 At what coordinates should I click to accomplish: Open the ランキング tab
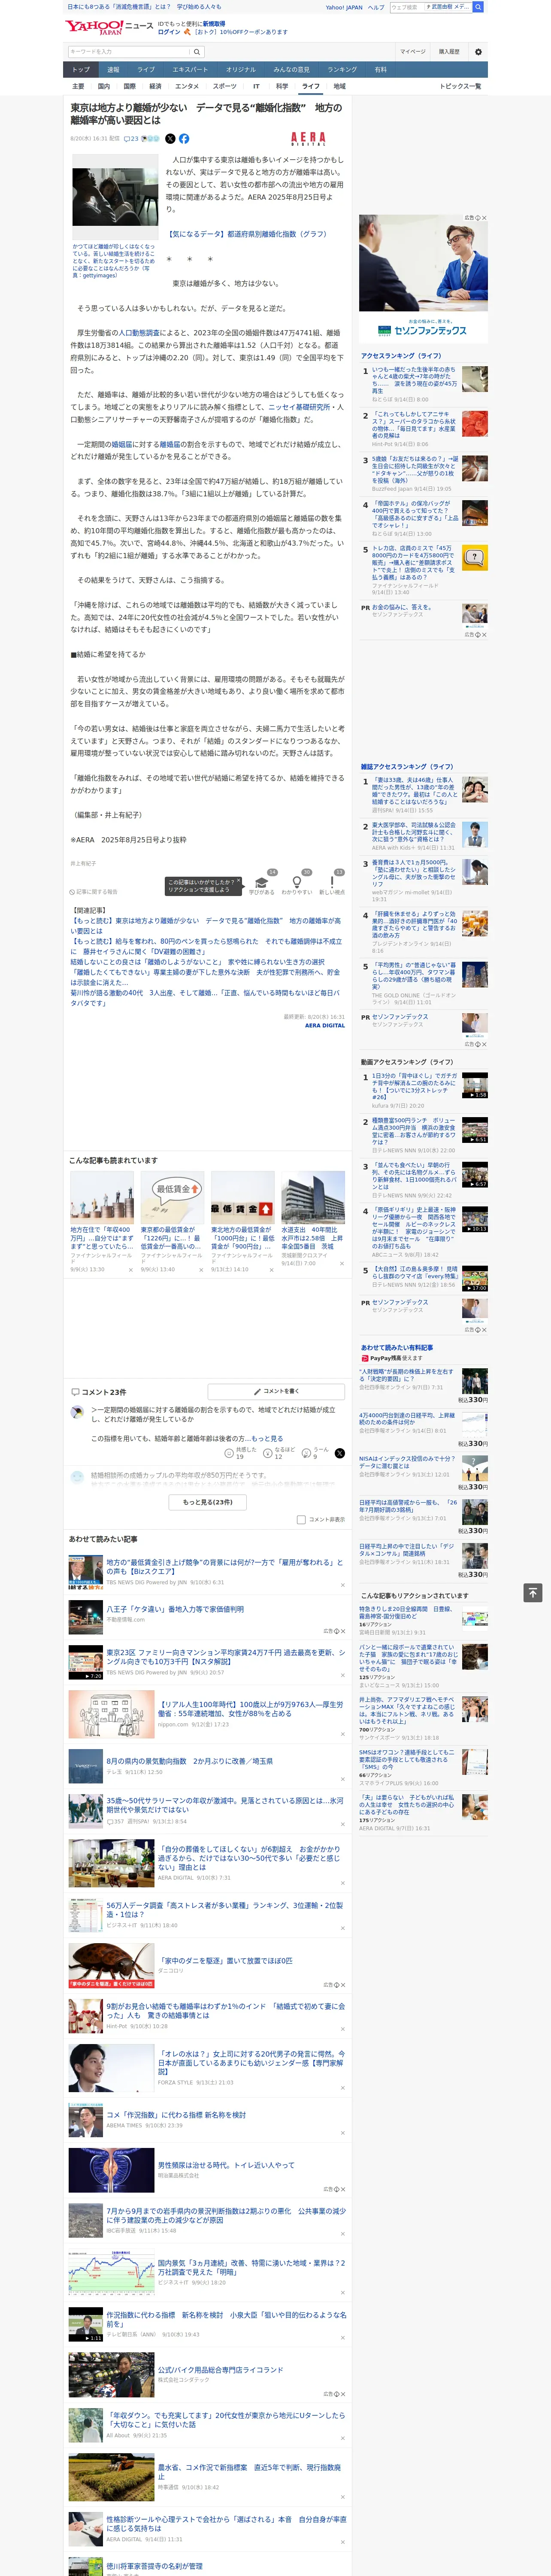tap(342, 70)
